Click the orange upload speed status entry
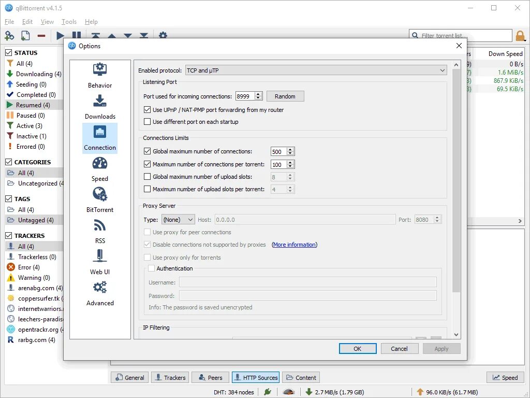 447,392
